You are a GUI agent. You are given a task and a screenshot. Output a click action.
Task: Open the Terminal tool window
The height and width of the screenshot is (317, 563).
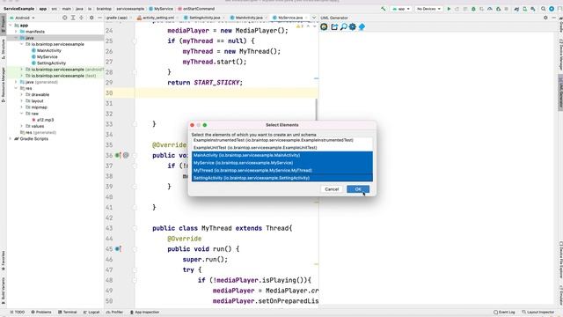pyautogui.click(x=68, y=312)
